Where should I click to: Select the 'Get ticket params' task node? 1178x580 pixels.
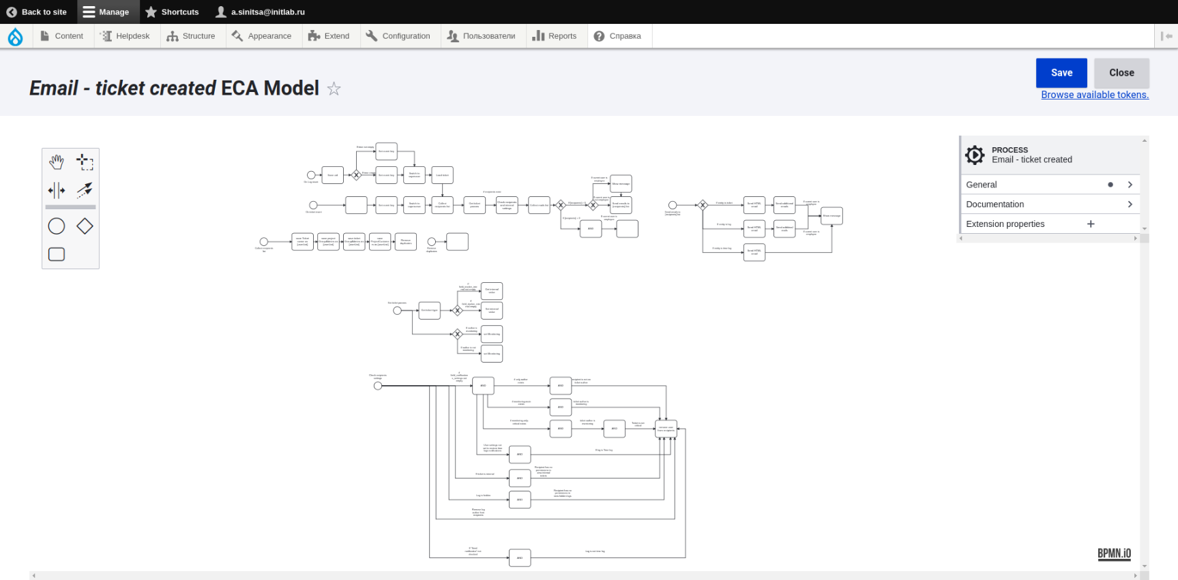tap(475, 205)
